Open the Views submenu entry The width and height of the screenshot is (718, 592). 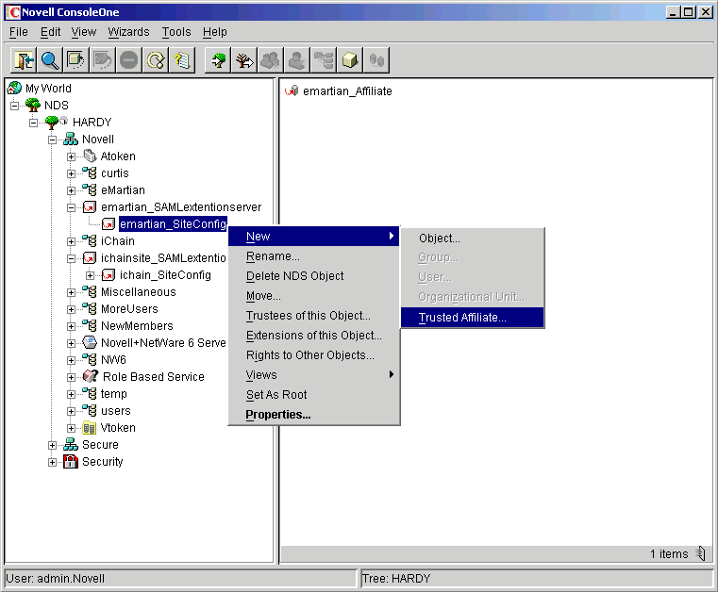pyautogui.click(x=313, y=374)
